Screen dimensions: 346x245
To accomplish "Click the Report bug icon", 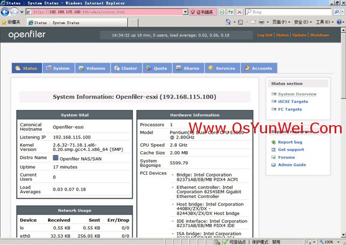I will coord(274,142).
